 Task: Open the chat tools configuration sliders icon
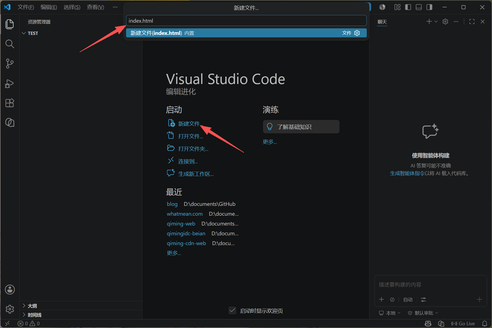tap(423, 300)
